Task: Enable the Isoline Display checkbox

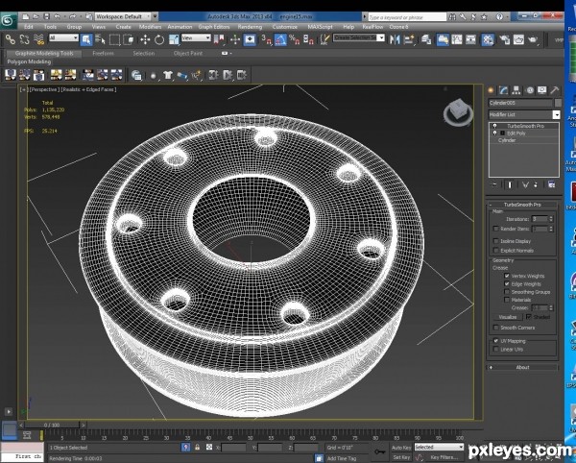Action: point(495,241)
